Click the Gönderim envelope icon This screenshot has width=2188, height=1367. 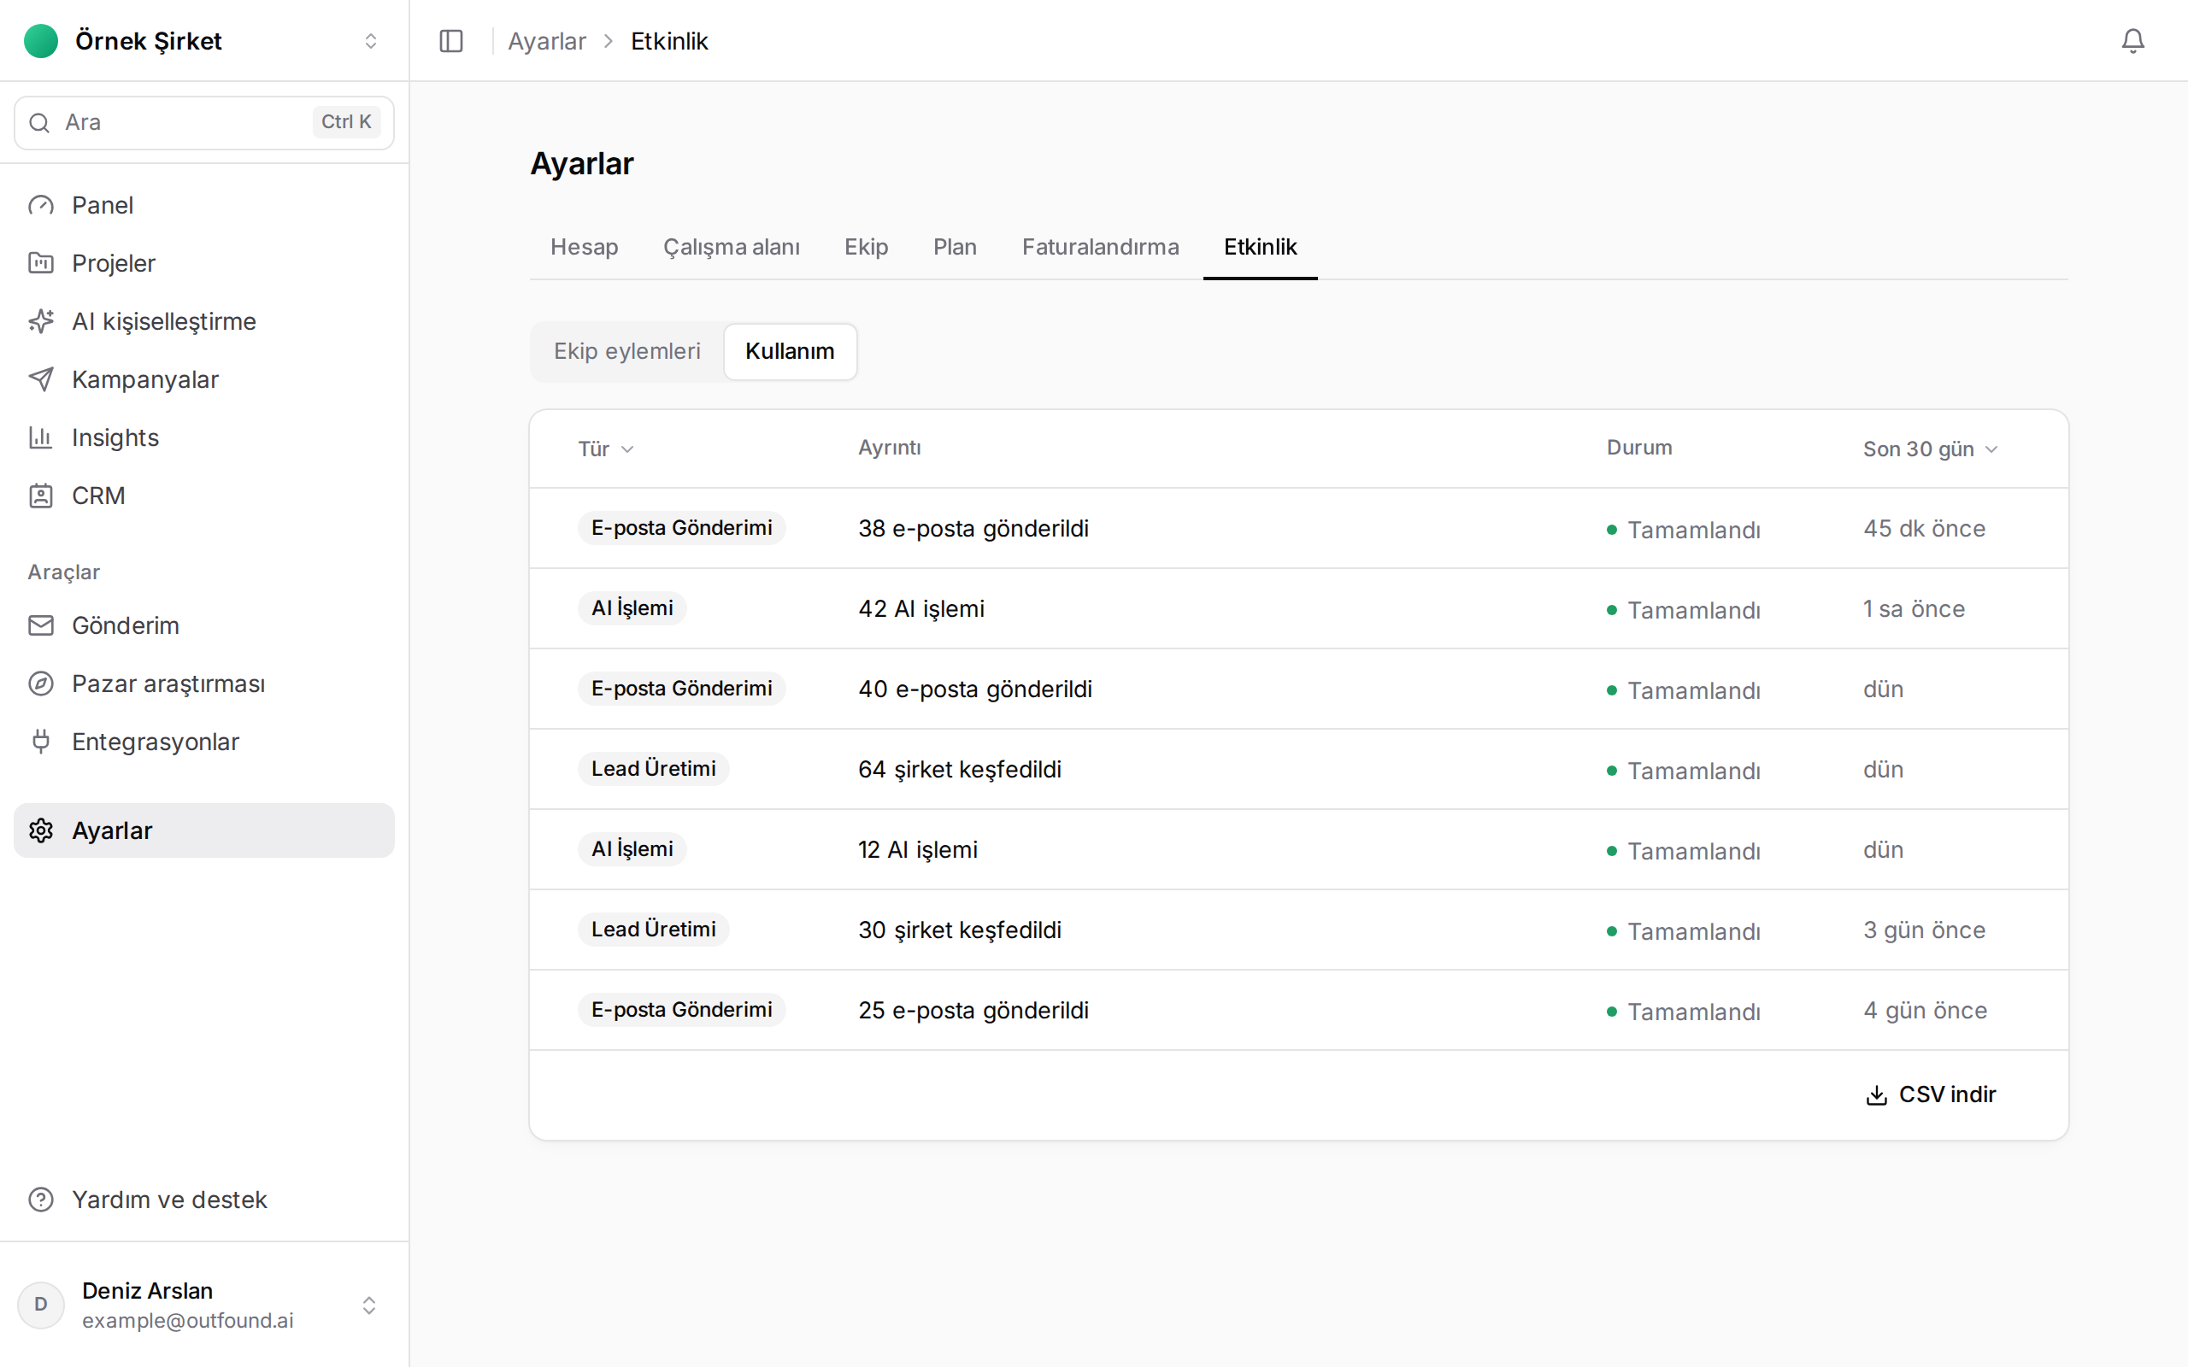(x=41, y=625)
